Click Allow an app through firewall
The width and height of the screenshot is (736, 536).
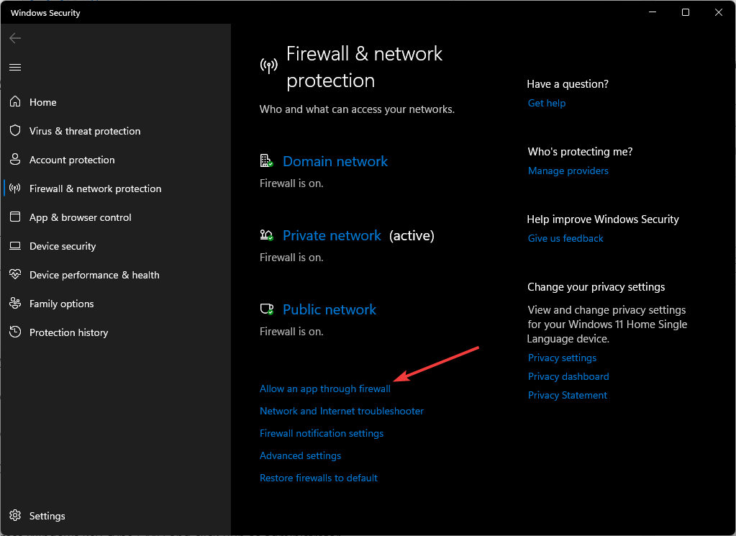pos(324,389)
